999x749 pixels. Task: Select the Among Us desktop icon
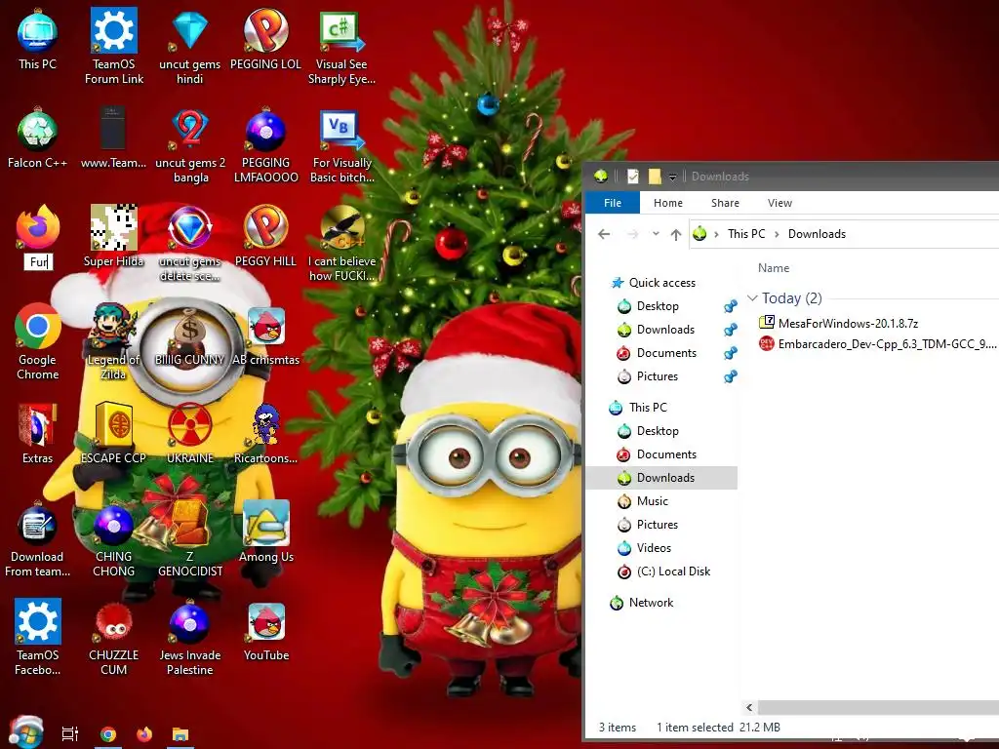coord(266,532)
